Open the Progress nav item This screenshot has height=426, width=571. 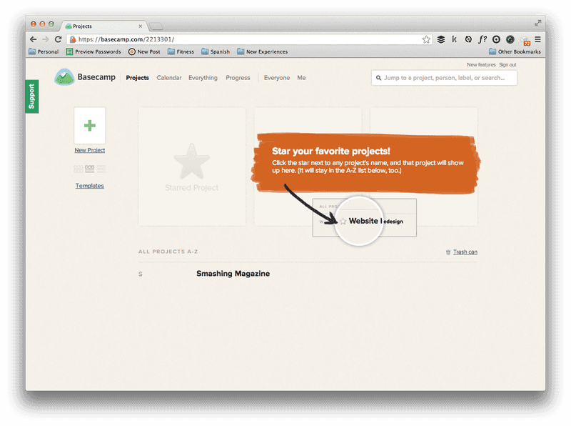click(x=238, y=78)
